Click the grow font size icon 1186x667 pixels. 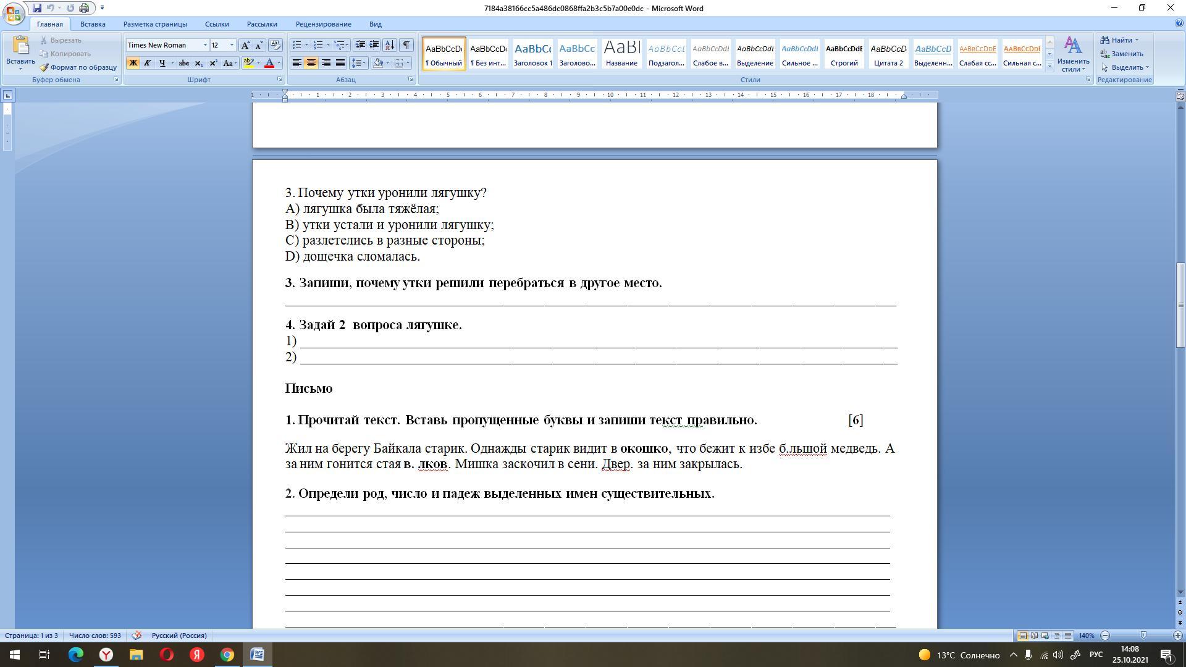coord(245,45)
